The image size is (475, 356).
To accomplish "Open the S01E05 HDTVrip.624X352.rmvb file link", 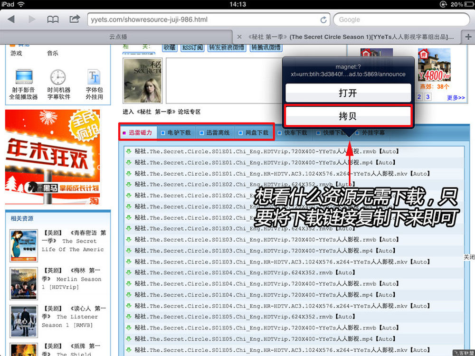I will (245, 317).
